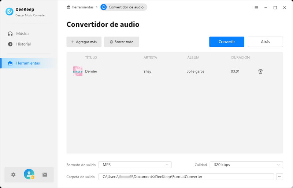Click the DeeKeep logo icon

10,12
